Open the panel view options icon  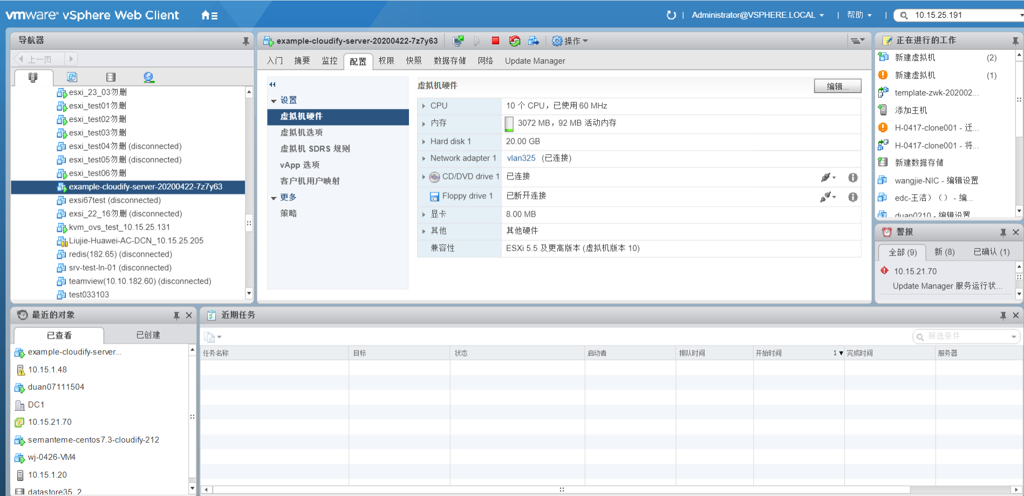click(x=857, y=40)
